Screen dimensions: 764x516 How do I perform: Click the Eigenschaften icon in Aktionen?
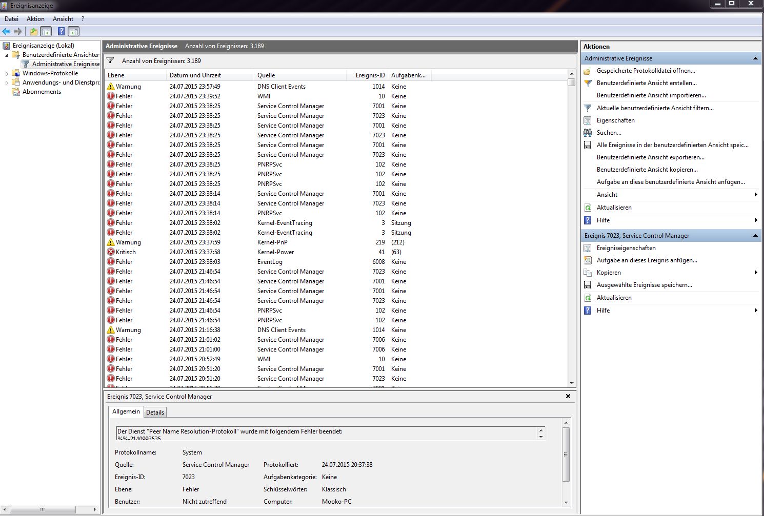point(588,120)
